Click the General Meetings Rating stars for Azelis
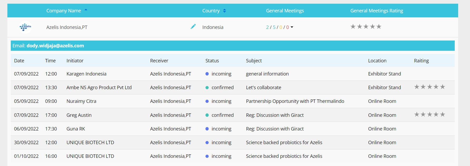The height and width of the screenshot is (166, 470). [x=366, y=27]
